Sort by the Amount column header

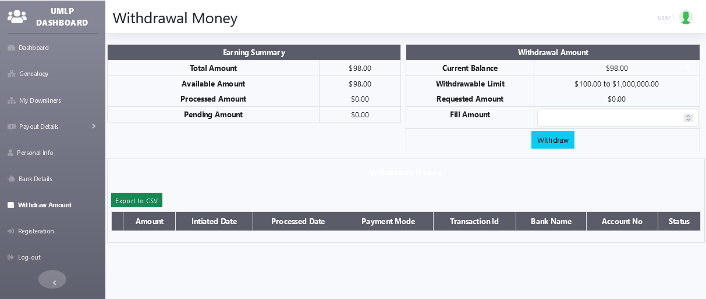(150, 221)
